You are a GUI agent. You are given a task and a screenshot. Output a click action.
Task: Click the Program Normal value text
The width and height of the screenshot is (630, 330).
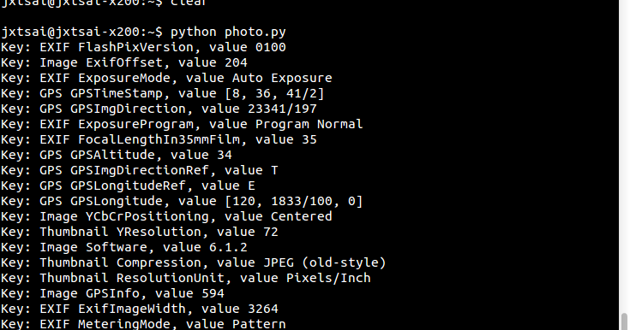(x=309, y=124)
